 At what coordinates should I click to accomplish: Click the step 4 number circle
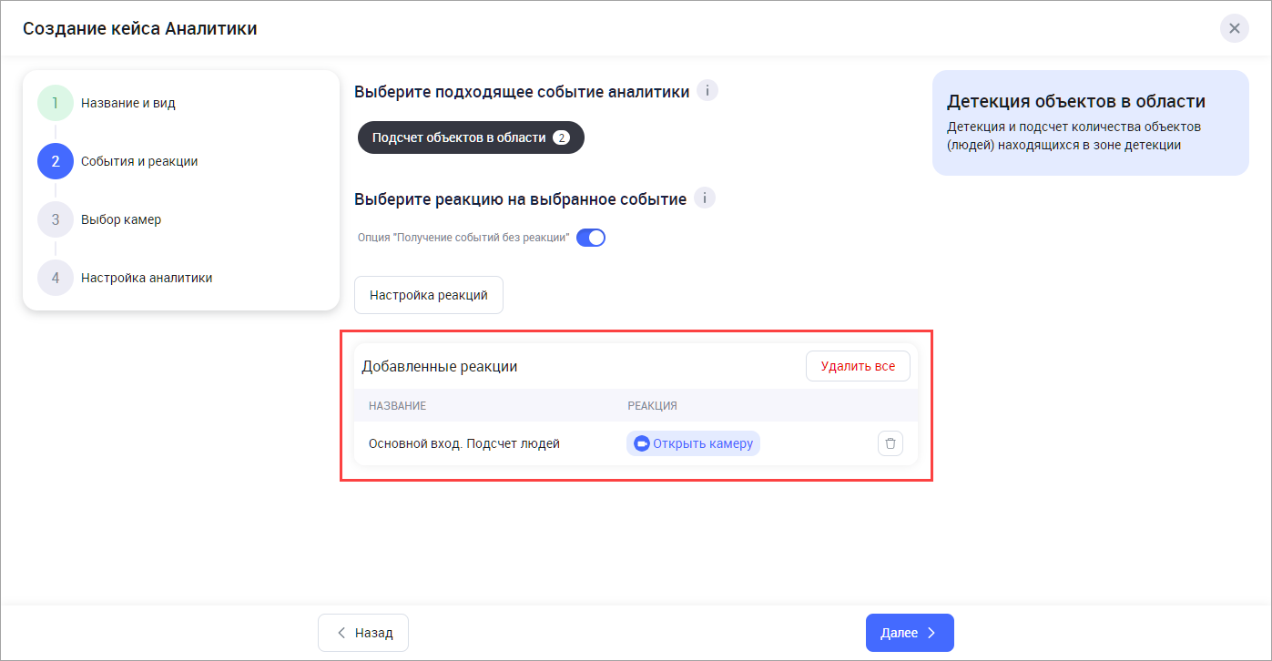(x=56, y=278)
